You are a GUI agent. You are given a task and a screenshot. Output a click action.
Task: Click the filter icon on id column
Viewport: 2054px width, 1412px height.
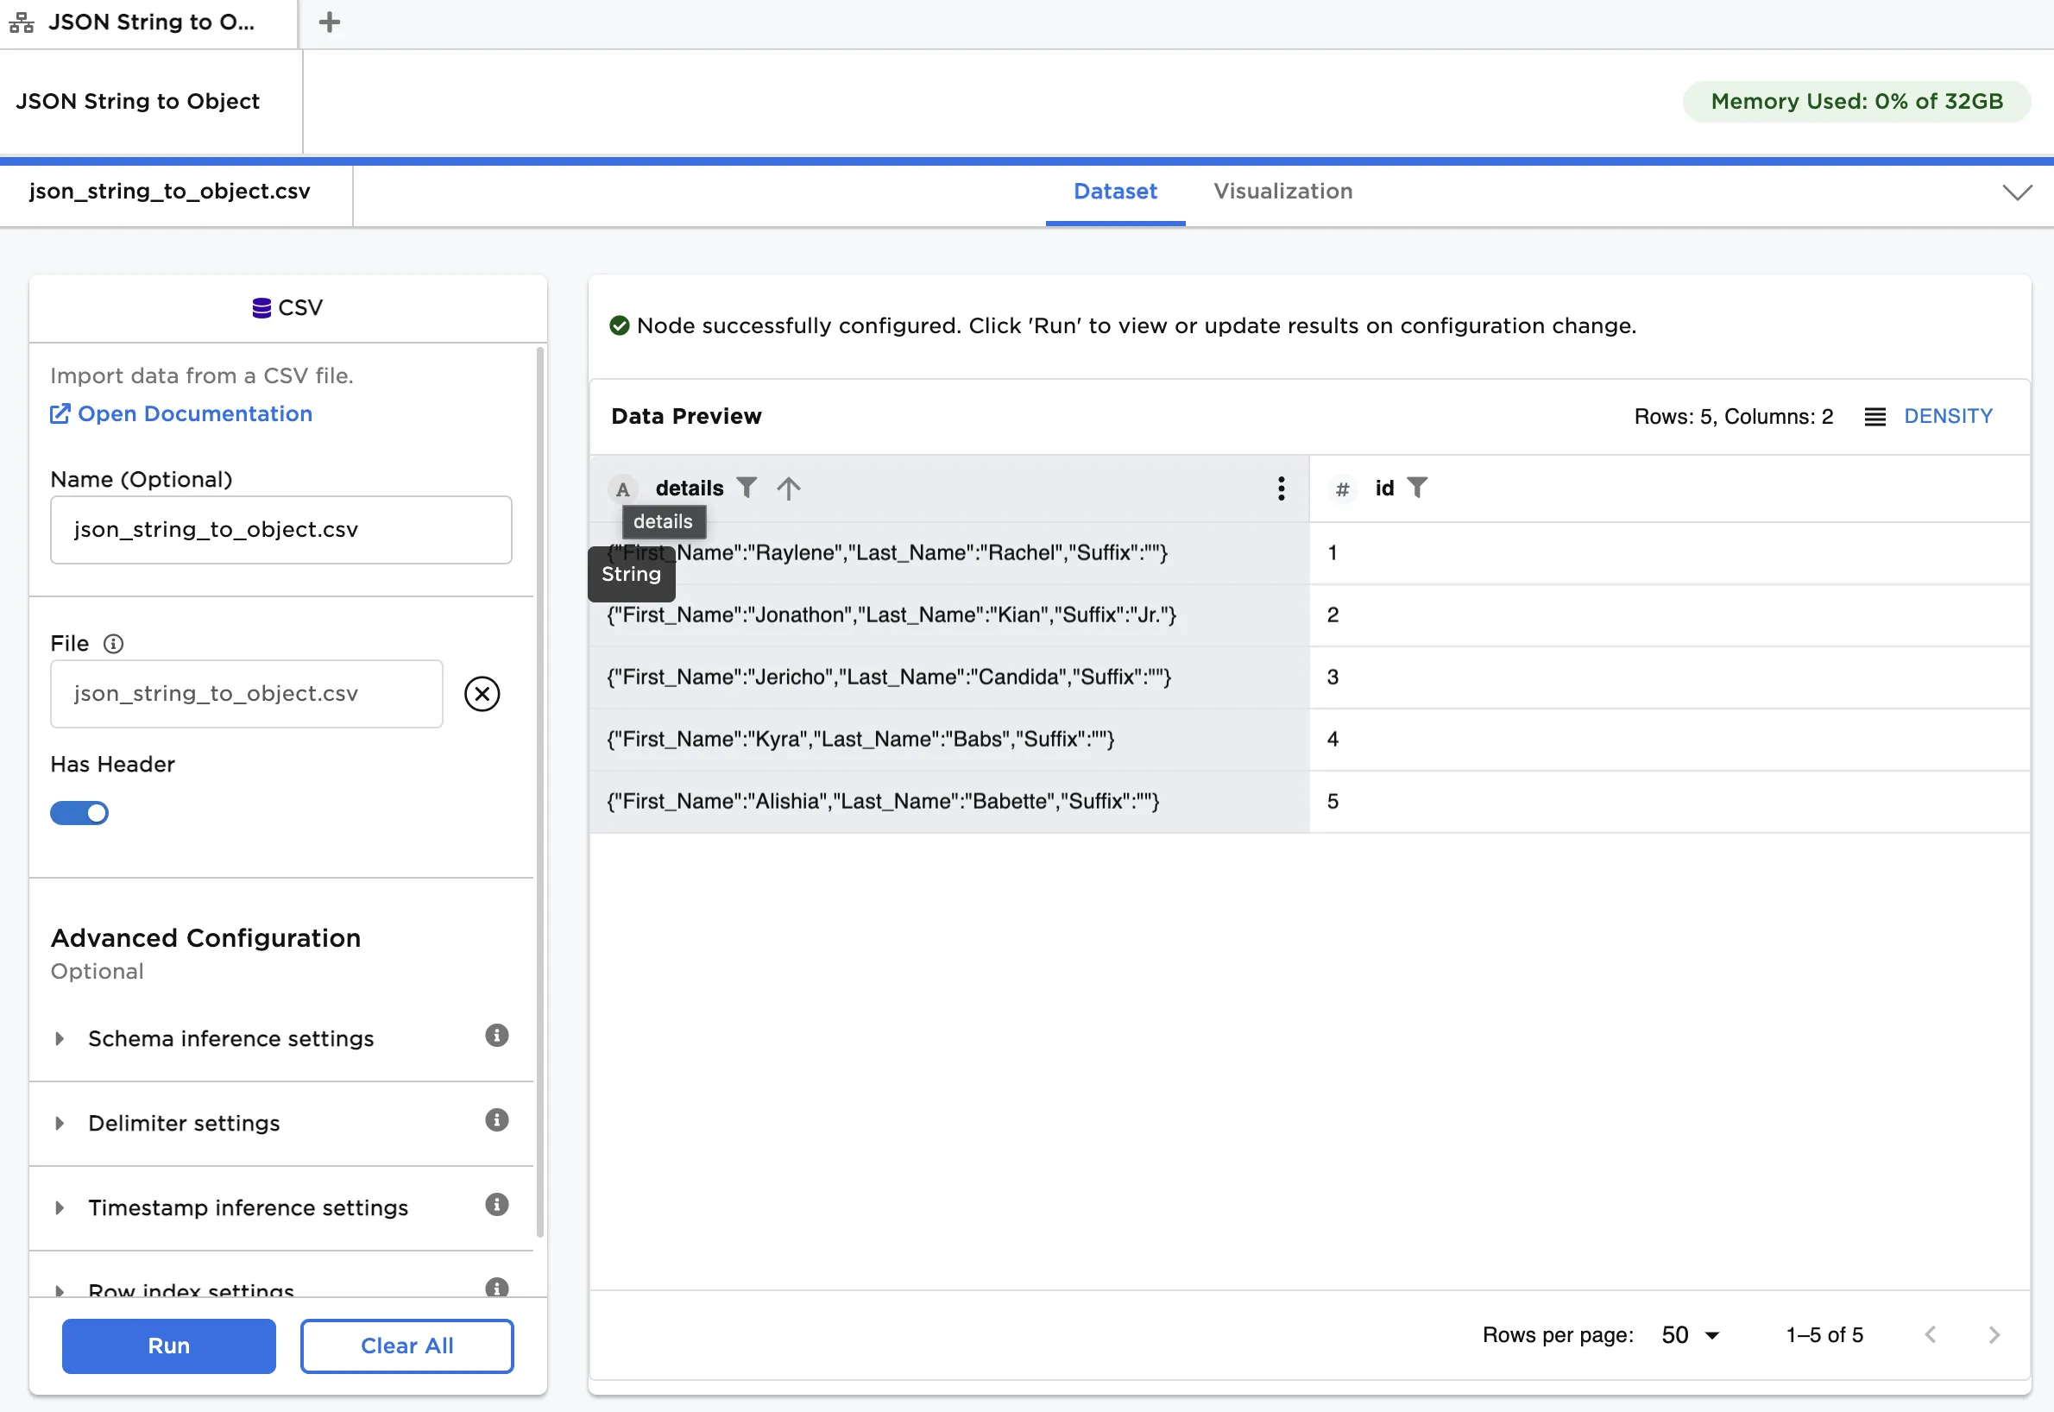(x=1416, y=489)
